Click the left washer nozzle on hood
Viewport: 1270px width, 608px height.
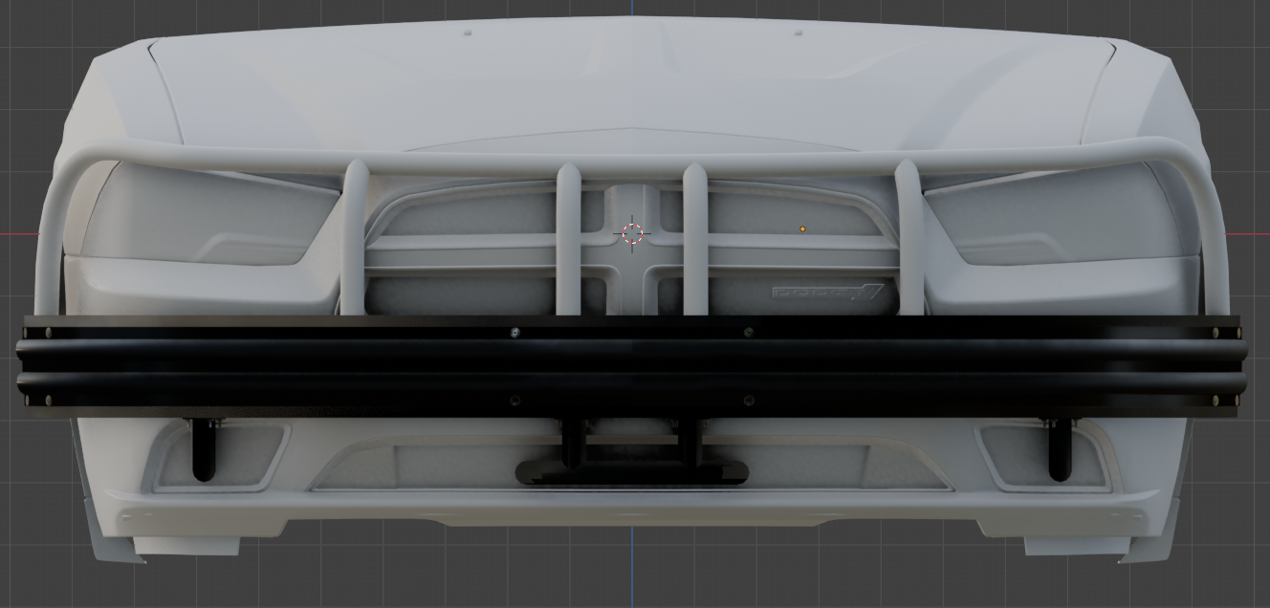pyautogui.click(x=468, y=33)
